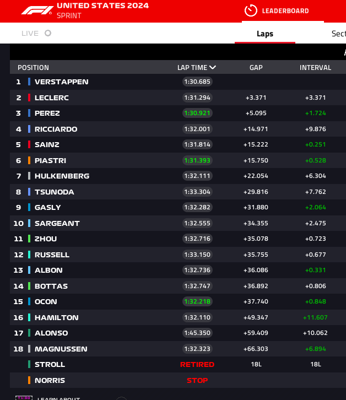Click the Interval column header
346x400 pixels.
(315, 68)
